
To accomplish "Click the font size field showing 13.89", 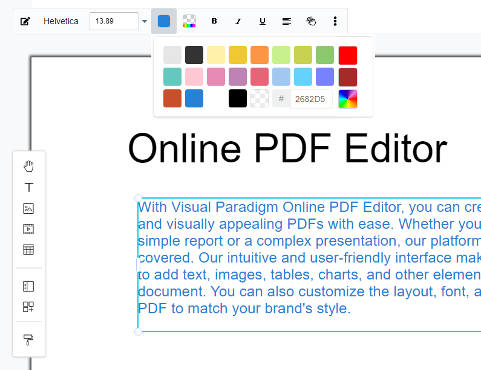I will [x=114, y=21].
